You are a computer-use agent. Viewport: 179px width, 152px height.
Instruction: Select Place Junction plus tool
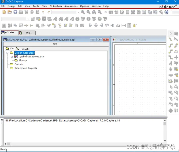click(176, 57)
